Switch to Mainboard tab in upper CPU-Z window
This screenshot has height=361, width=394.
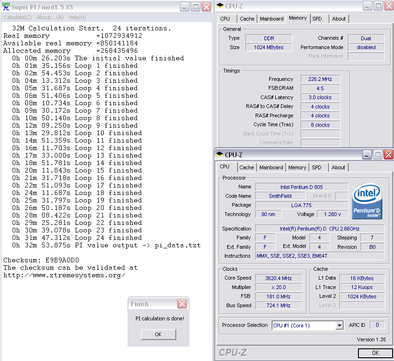coord(272,19)
